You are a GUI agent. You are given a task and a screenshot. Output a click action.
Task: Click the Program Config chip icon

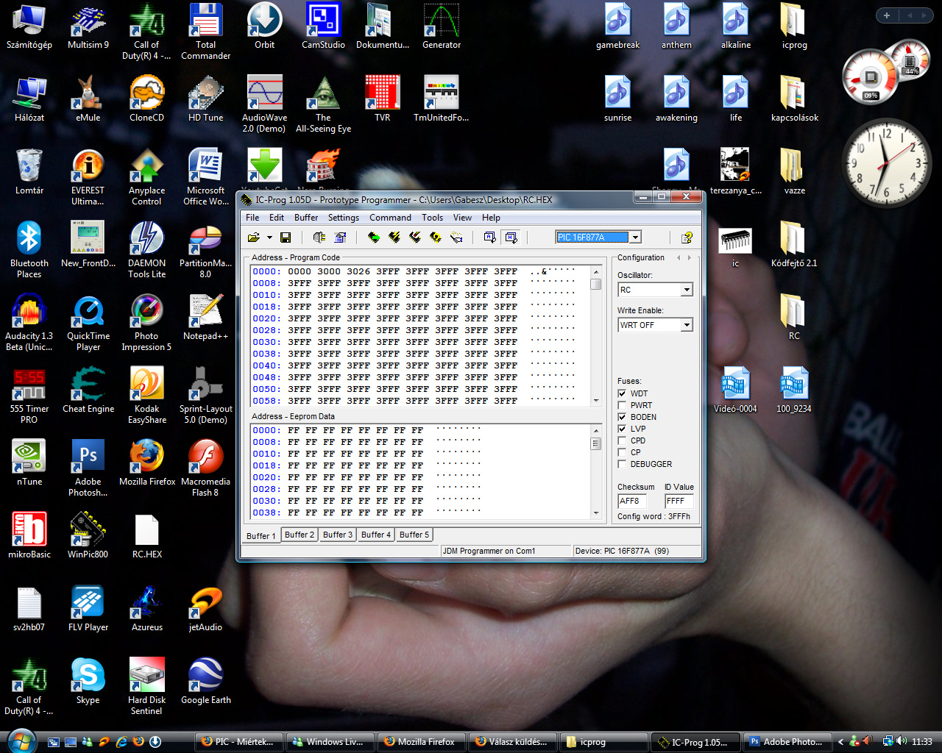[x=415, y=238]
